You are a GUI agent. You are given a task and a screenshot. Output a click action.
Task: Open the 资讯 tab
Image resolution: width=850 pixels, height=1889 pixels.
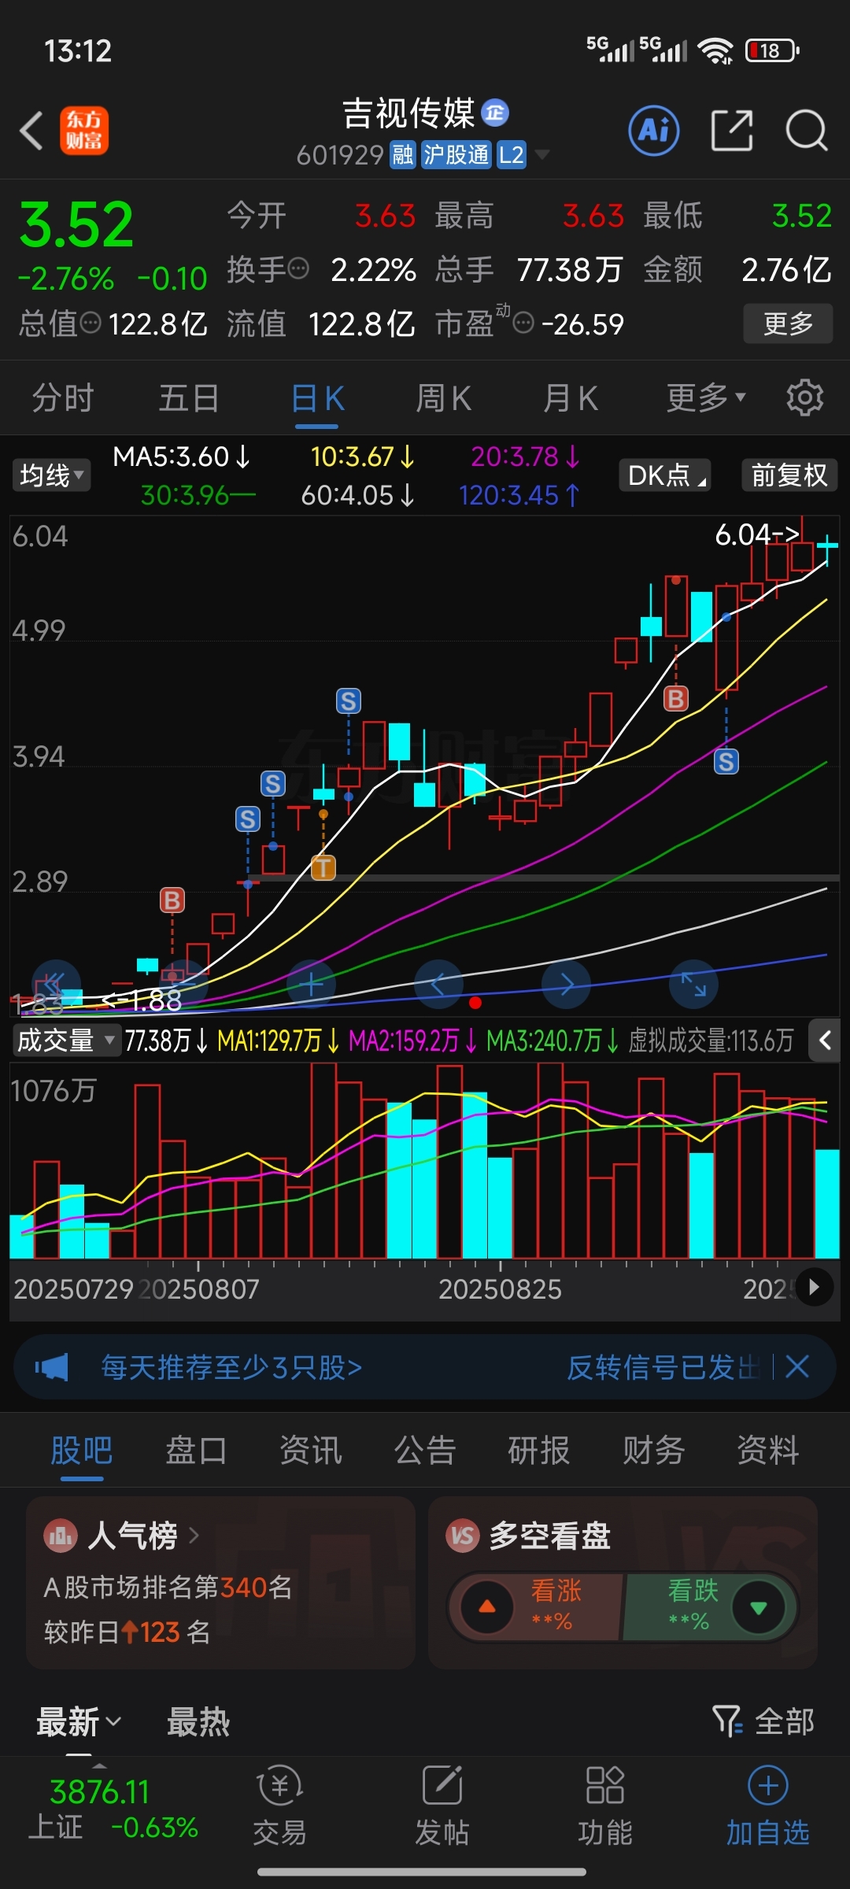(x=311, y=1450)
